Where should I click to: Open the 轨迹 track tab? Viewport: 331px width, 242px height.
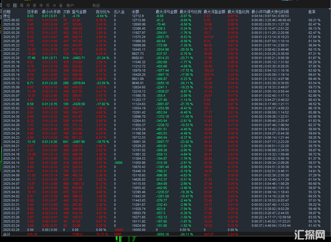point(96,5)
